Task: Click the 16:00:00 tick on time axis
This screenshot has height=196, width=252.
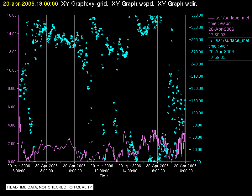Action: (157, 171)
